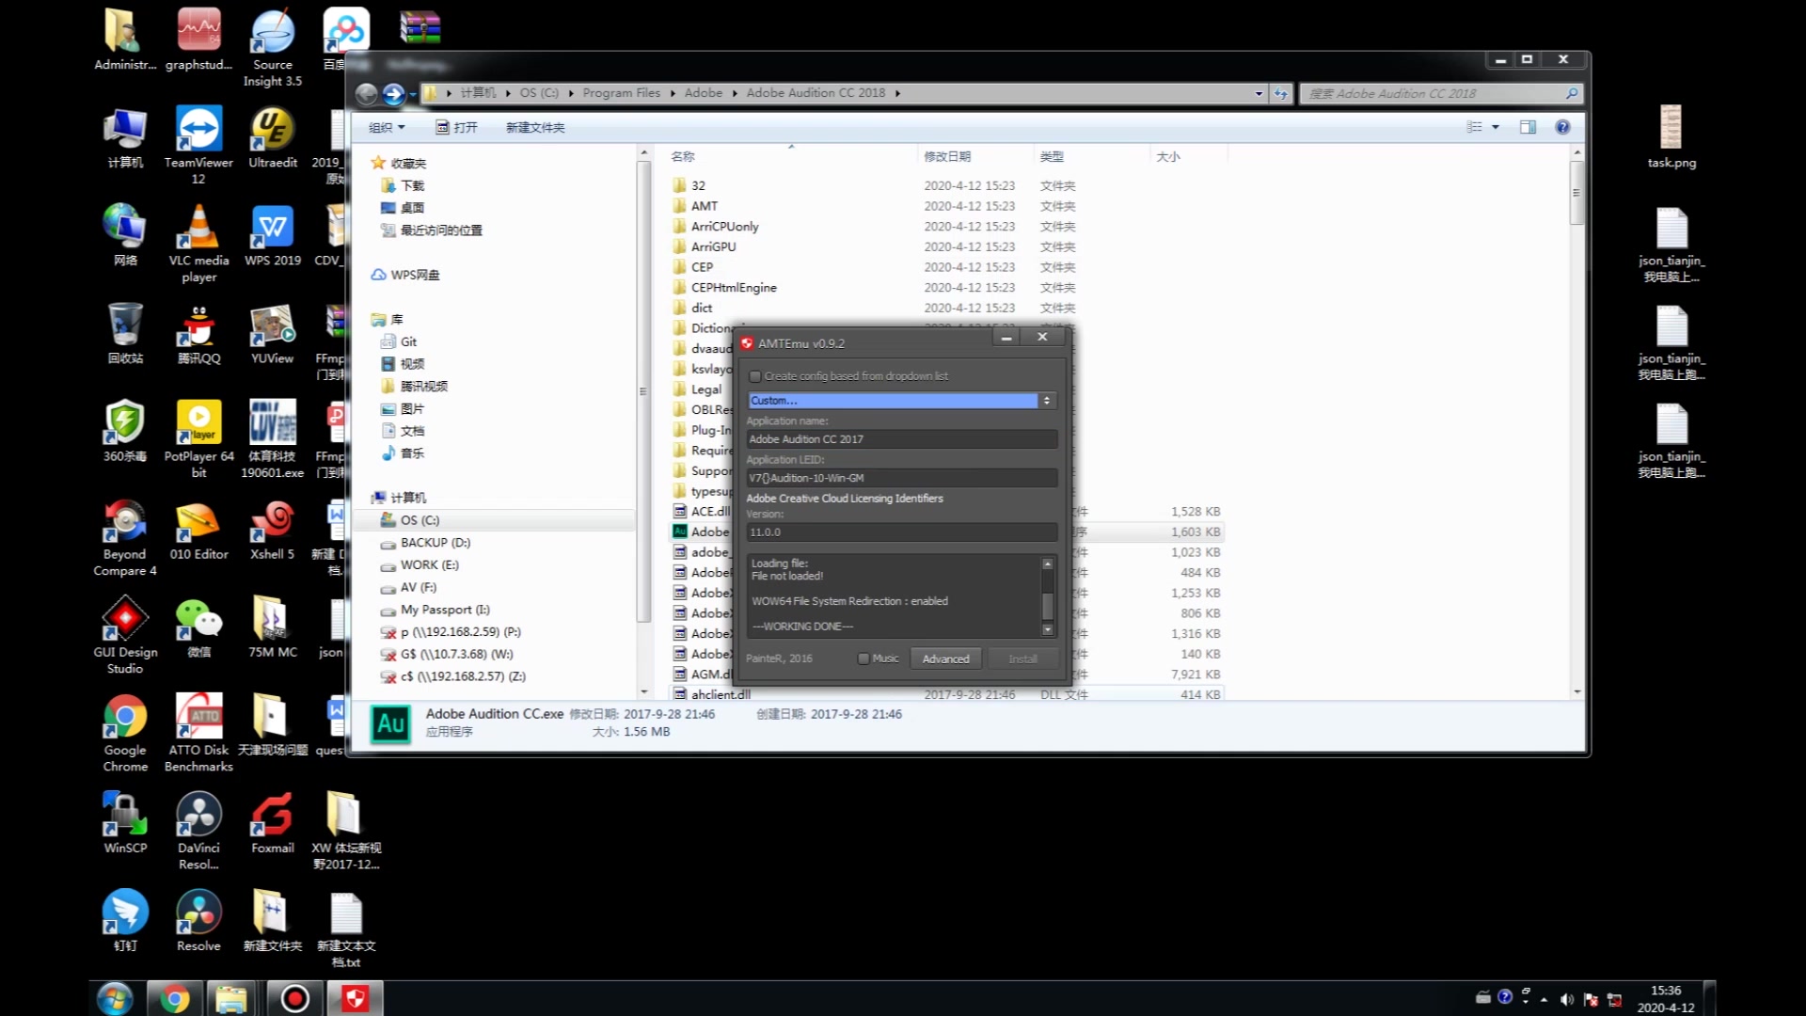
Task: Open Chrome from the taskbar
Action: (174, 998)
